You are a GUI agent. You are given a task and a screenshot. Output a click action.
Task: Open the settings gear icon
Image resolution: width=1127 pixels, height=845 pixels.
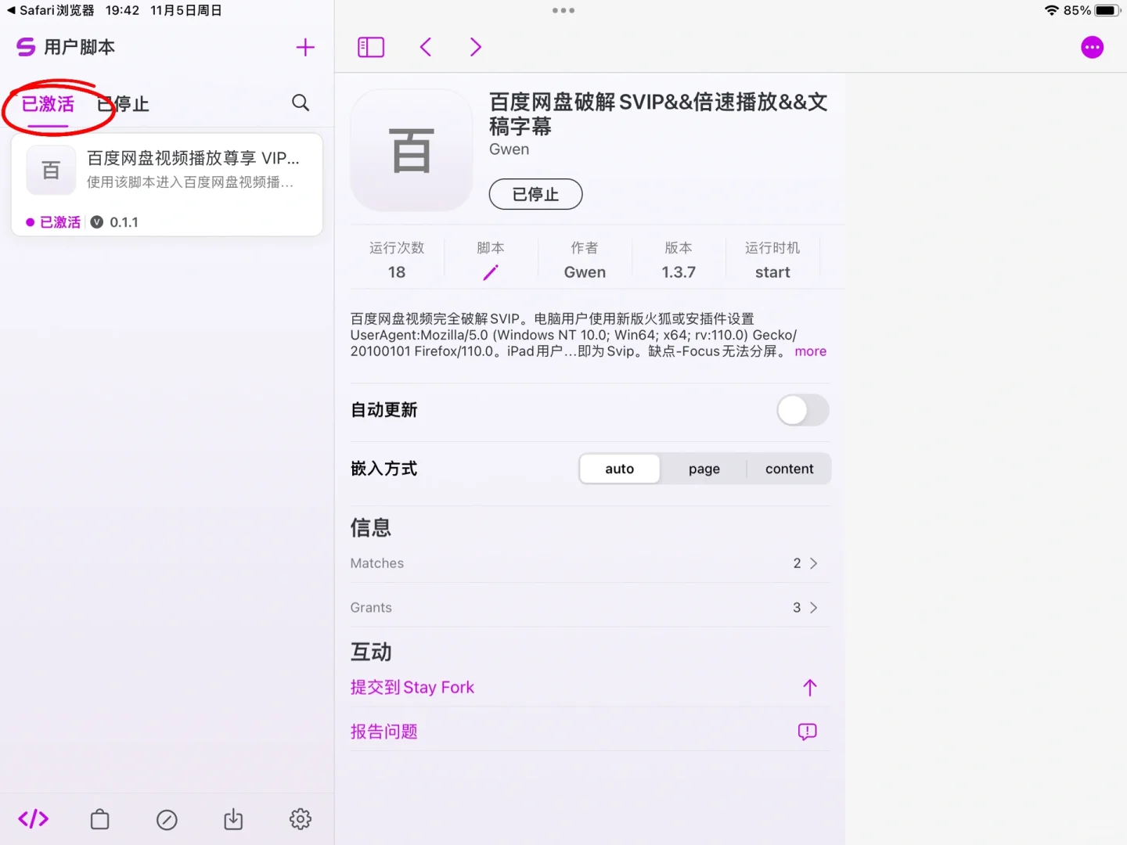[x=300, y=818]
